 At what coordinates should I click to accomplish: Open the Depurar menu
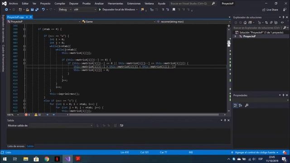pyautogui.click(x=73, y=4)
